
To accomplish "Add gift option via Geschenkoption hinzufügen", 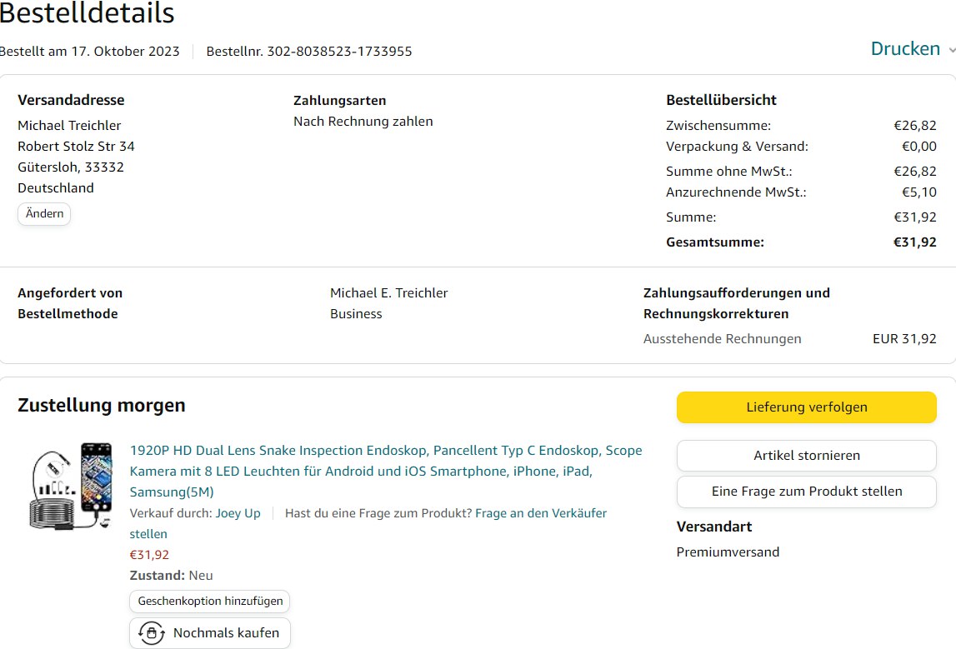I will (210, 601).
